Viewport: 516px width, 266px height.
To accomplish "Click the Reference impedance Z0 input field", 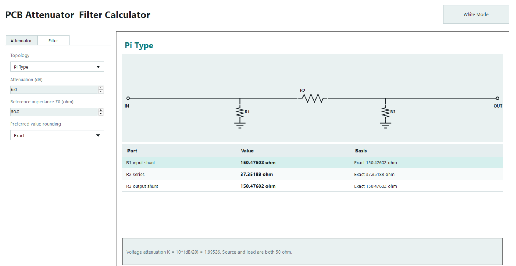I will [x=54, y=112].
